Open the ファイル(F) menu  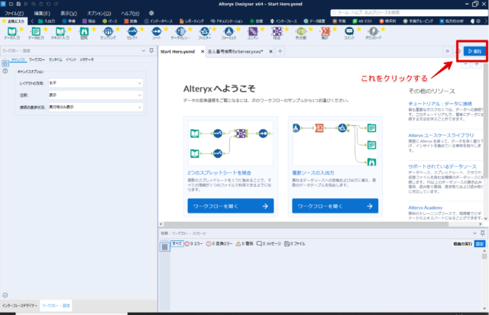(15, 14)
